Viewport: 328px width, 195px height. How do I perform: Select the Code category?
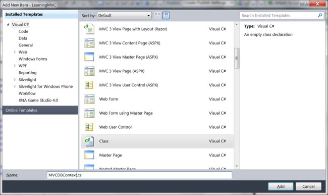pyautogui.click(x=23, y=31)
